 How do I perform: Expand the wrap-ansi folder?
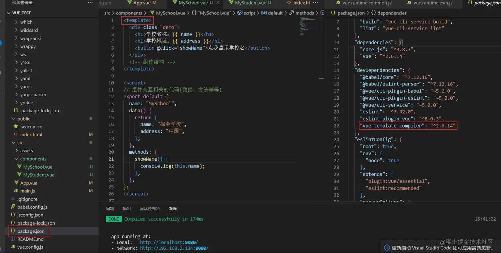coord(17,38)
